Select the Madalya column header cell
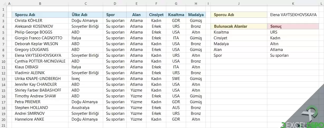This screenshot has height=128, width=324. pyautogui.click(x=196, y=15)
